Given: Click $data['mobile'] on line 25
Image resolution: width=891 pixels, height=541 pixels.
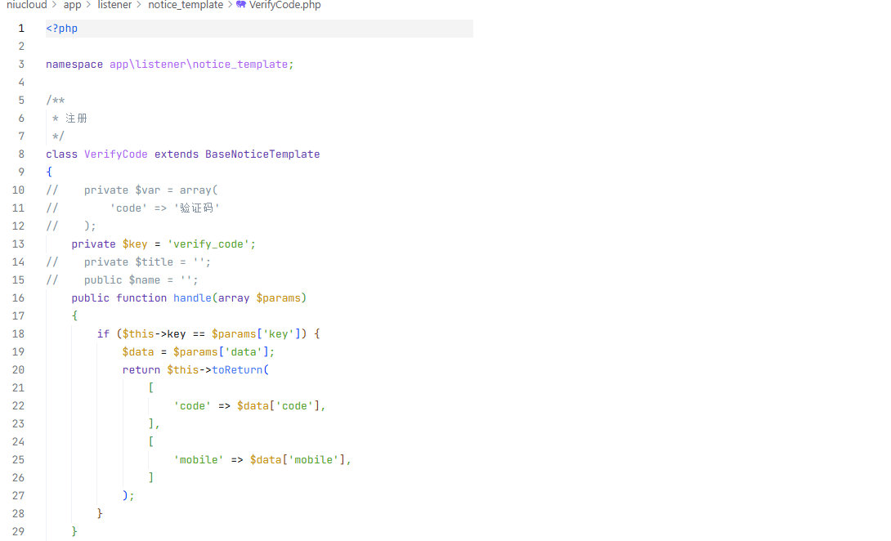Looking at the screenshot, I should tap(298, 460).
